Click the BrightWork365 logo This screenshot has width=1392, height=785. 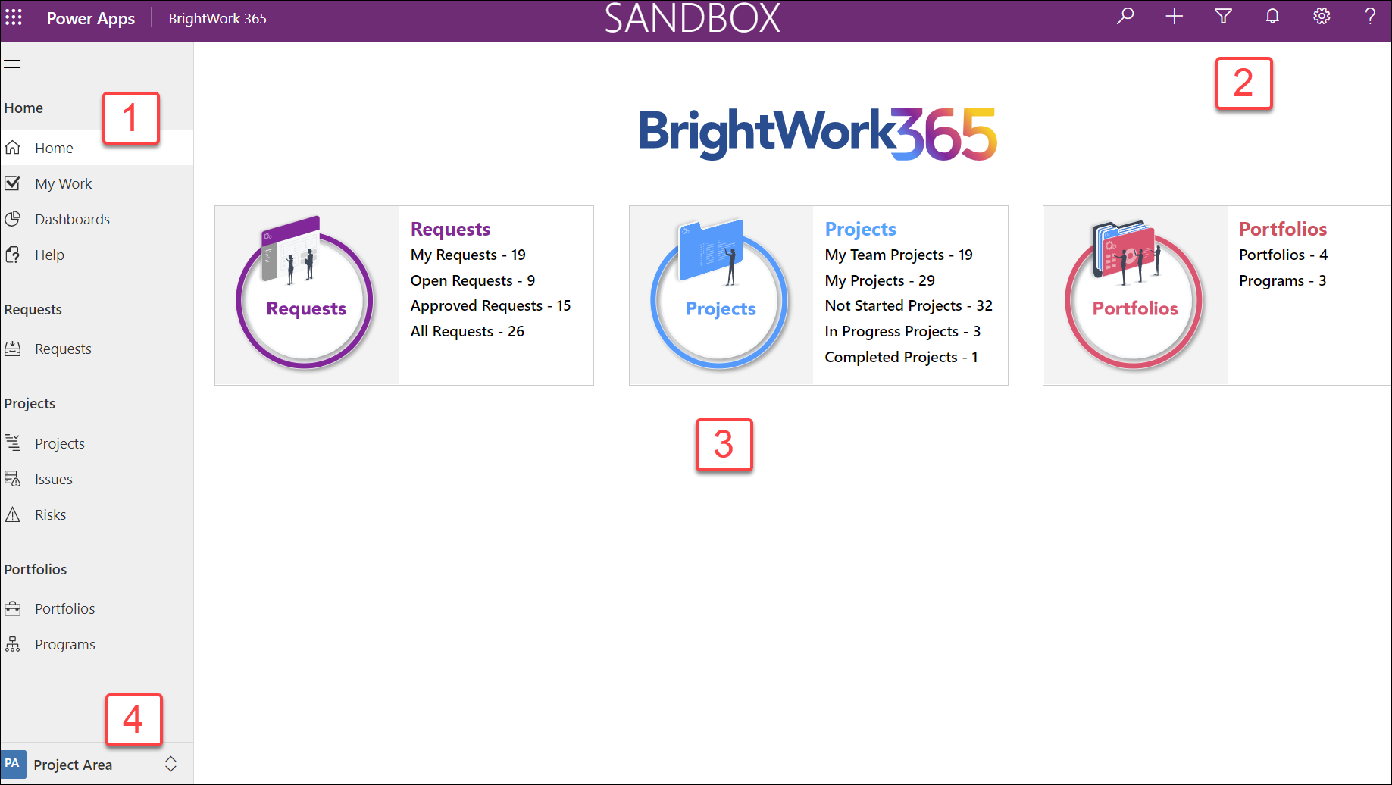(x=817, y=133)
